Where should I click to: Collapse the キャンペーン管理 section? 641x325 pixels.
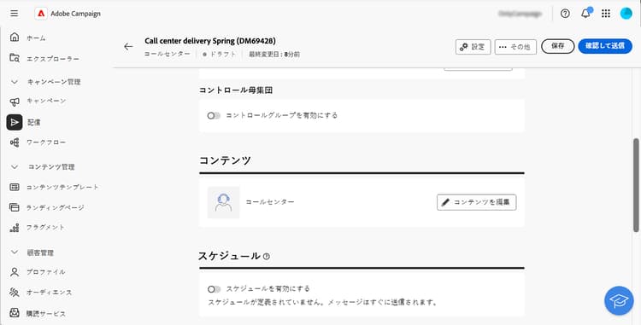tap(15, 82)
